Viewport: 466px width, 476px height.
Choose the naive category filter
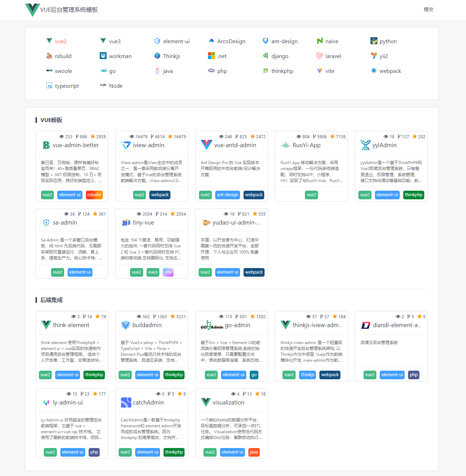(327, 41)
